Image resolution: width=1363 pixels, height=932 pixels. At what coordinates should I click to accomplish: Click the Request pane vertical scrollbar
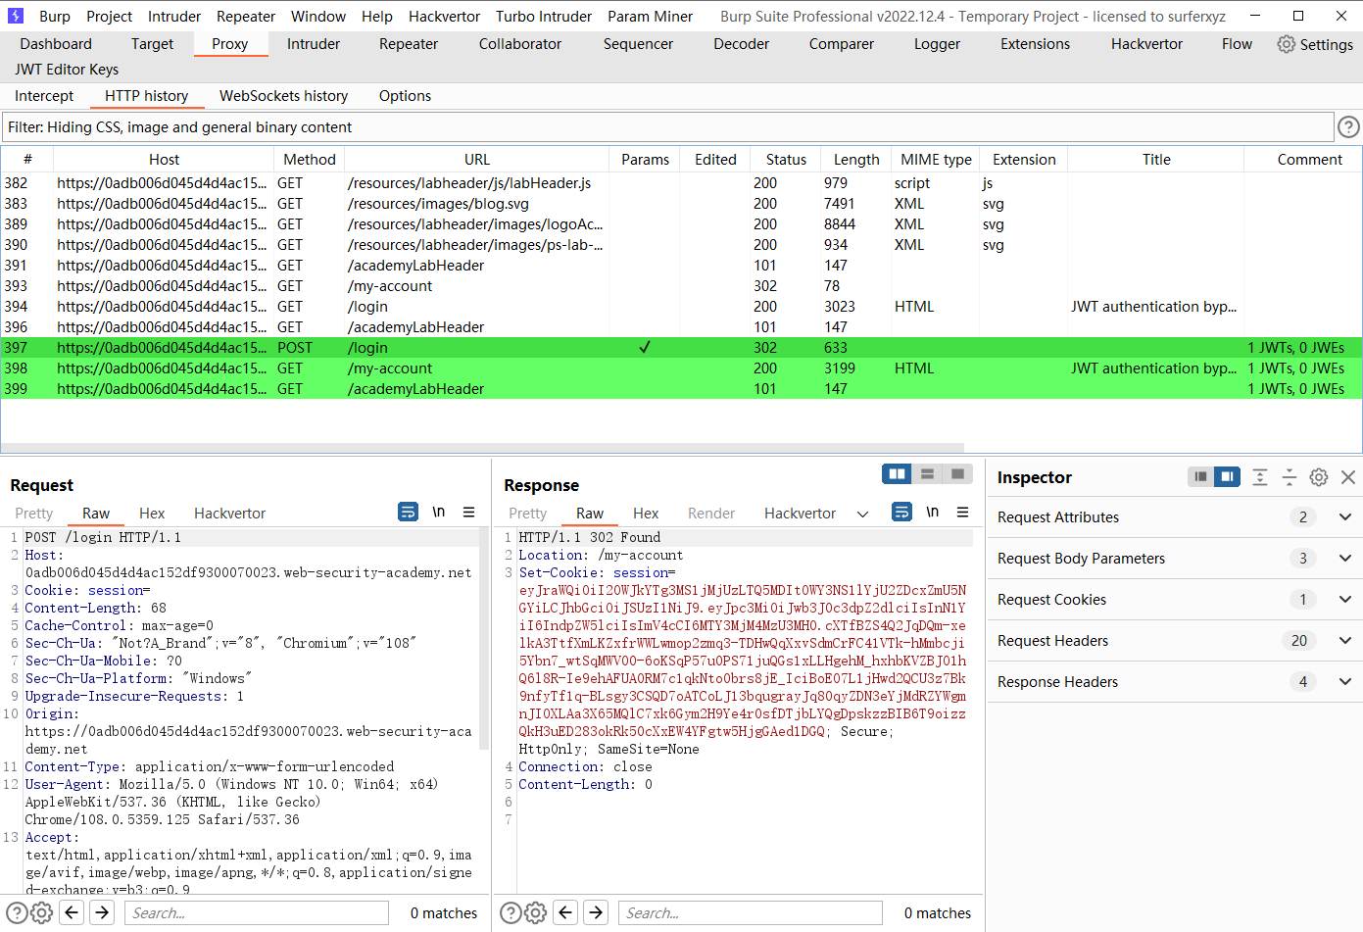click(x=484, y=637)
